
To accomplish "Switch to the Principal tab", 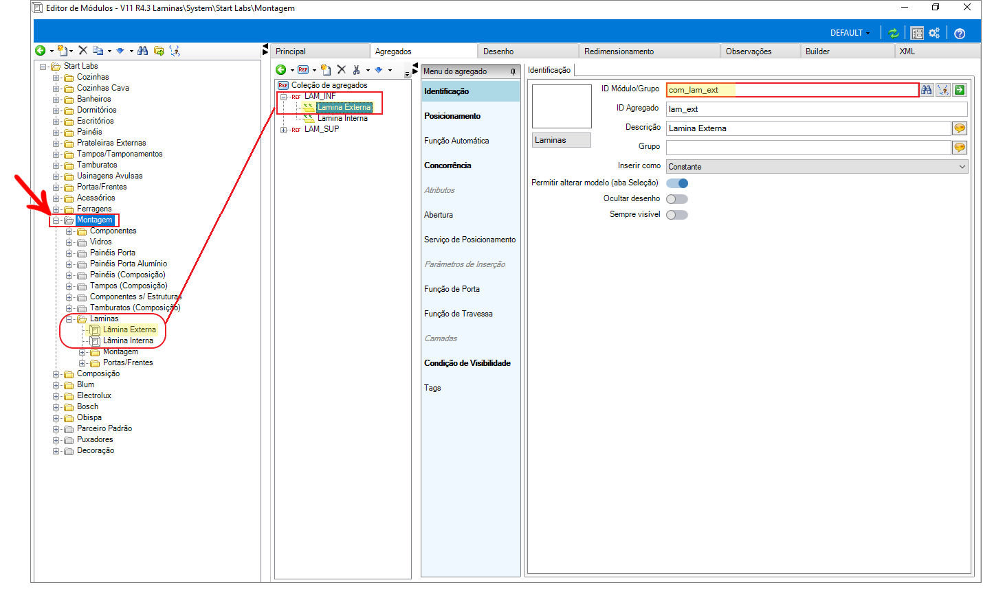I will [320, 51].
